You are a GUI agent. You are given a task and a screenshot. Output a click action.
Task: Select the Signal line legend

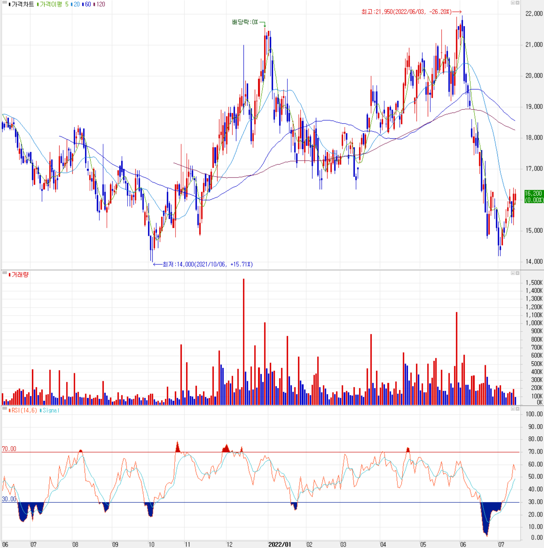tap(50, 410)
